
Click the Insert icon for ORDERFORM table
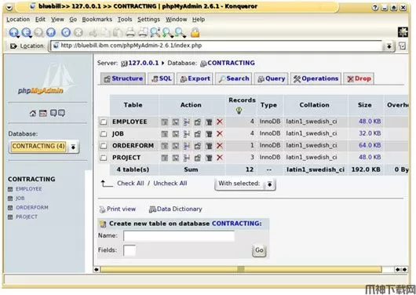tap(187, 146)
